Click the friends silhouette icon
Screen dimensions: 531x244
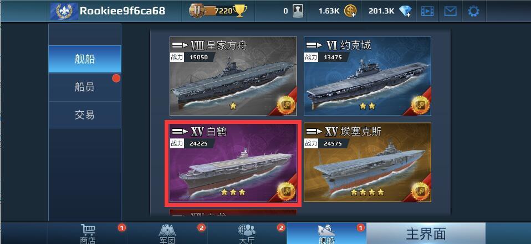pyautogui.click(x=298, y=12)
